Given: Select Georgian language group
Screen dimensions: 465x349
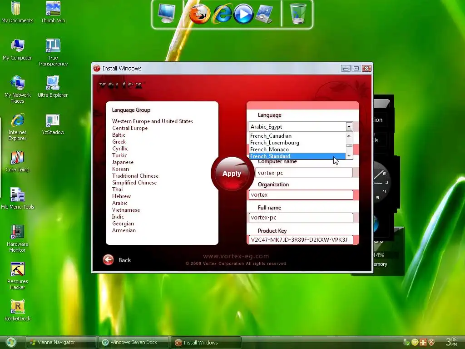Looking at the screenshot, I should coord(123,224).
